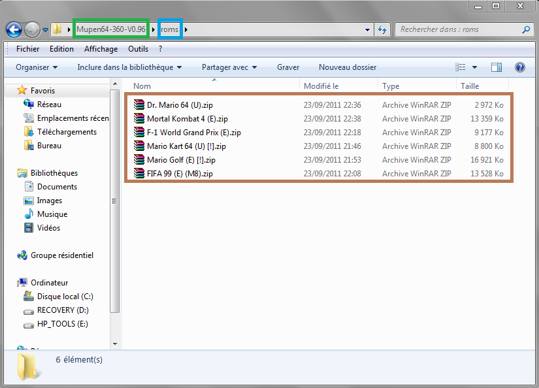This screenshot has height=388, width=539.
Task: Open Téléchargements in the Favoris sidebar
Action: coord(66,132)
